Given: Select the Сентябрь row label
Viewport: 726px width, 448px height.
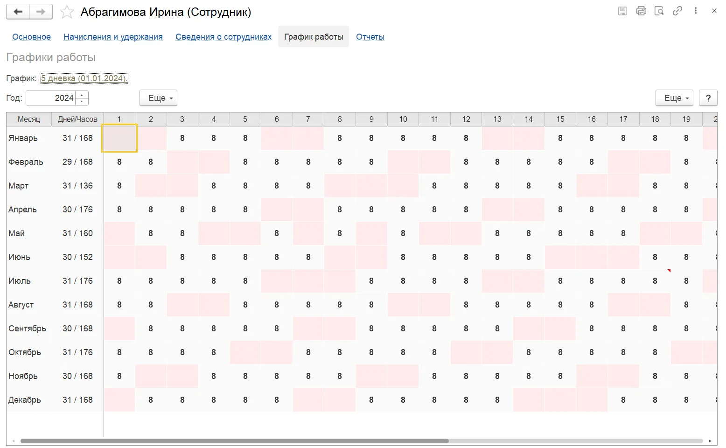Looking at the screenshot, I should pos(27,329).
